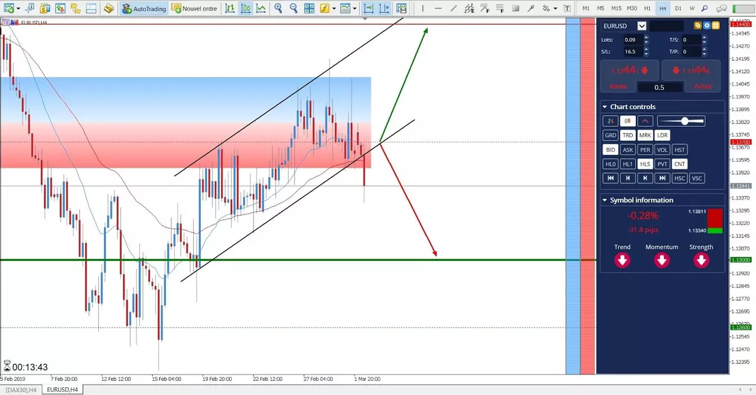
Task: Draw a vertical line
Action: 422,8
